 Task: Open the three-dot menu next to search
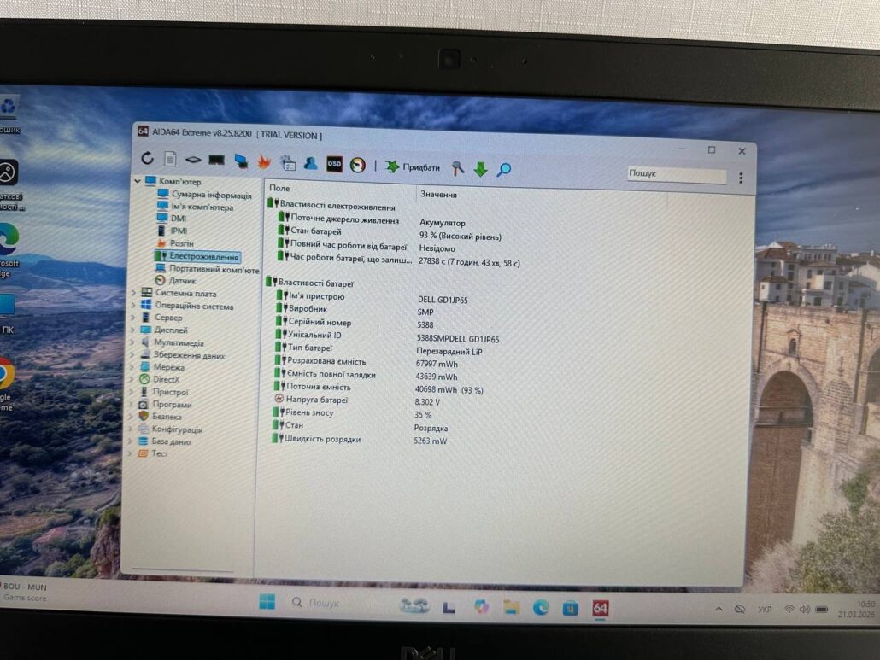(x=740, y=178)
